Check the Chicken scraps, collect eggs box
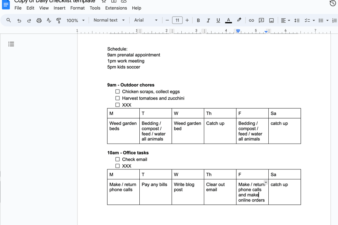This screenshot has width=338, height=225. click(x=118, y=91)
